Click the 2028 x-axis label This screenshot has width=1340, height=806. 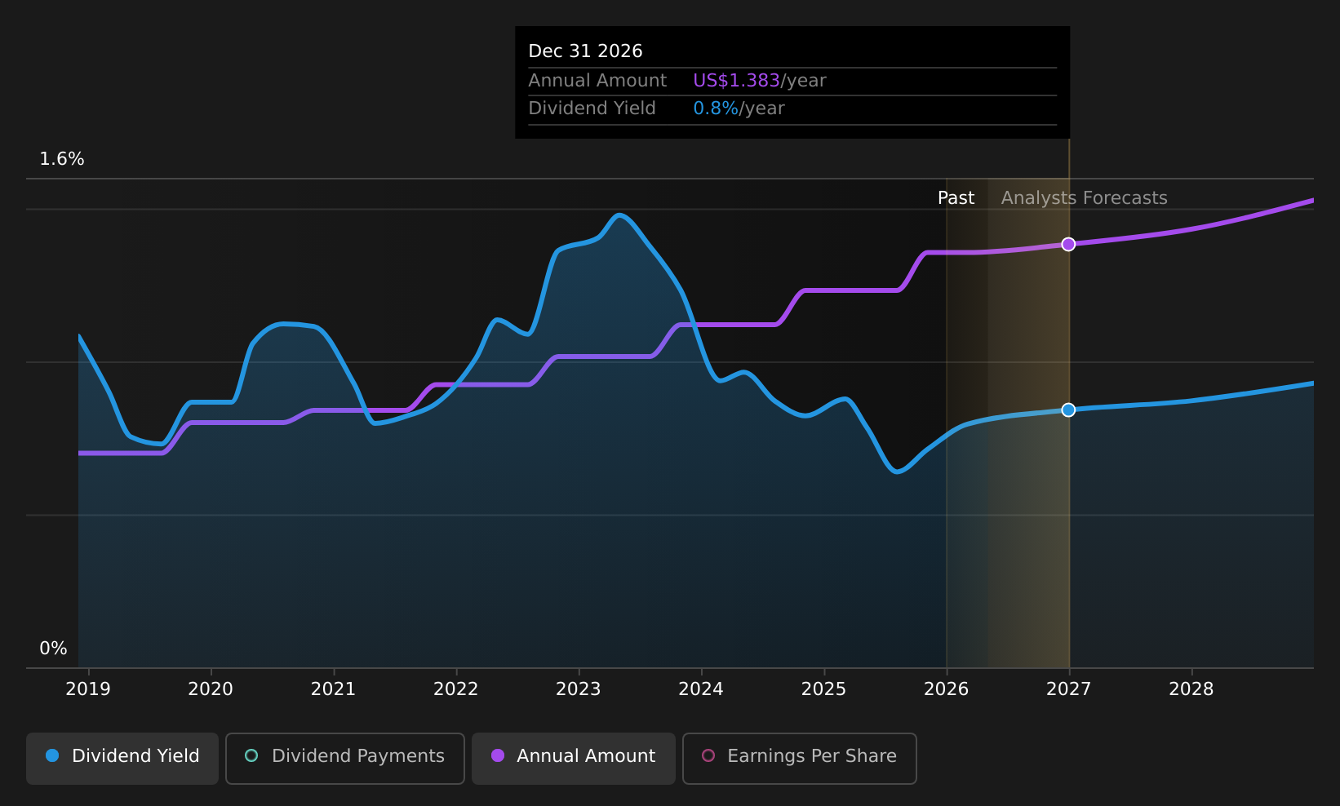pos(1191,689)
